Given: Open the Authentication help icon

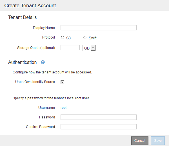Looking at the screenshot, I should pyautogui.click(x=43, y=62).
